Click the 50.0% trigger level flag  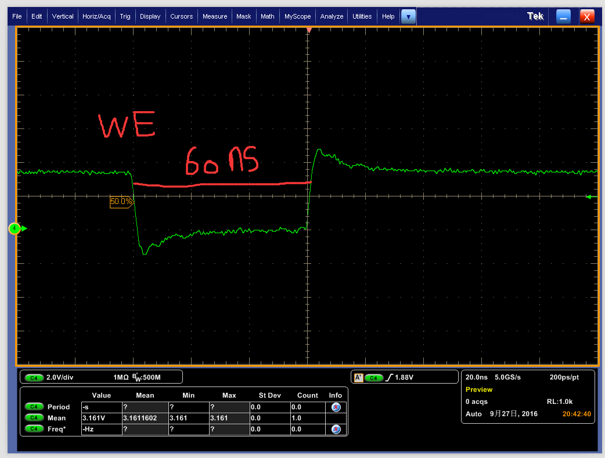121,201
